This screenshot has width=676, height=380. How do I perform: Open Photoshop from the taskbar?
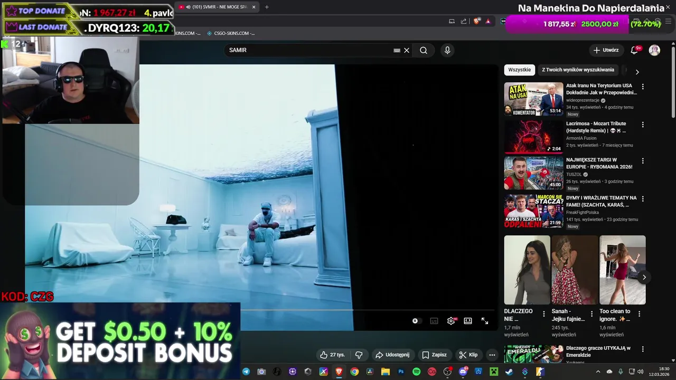coord(401,372)
